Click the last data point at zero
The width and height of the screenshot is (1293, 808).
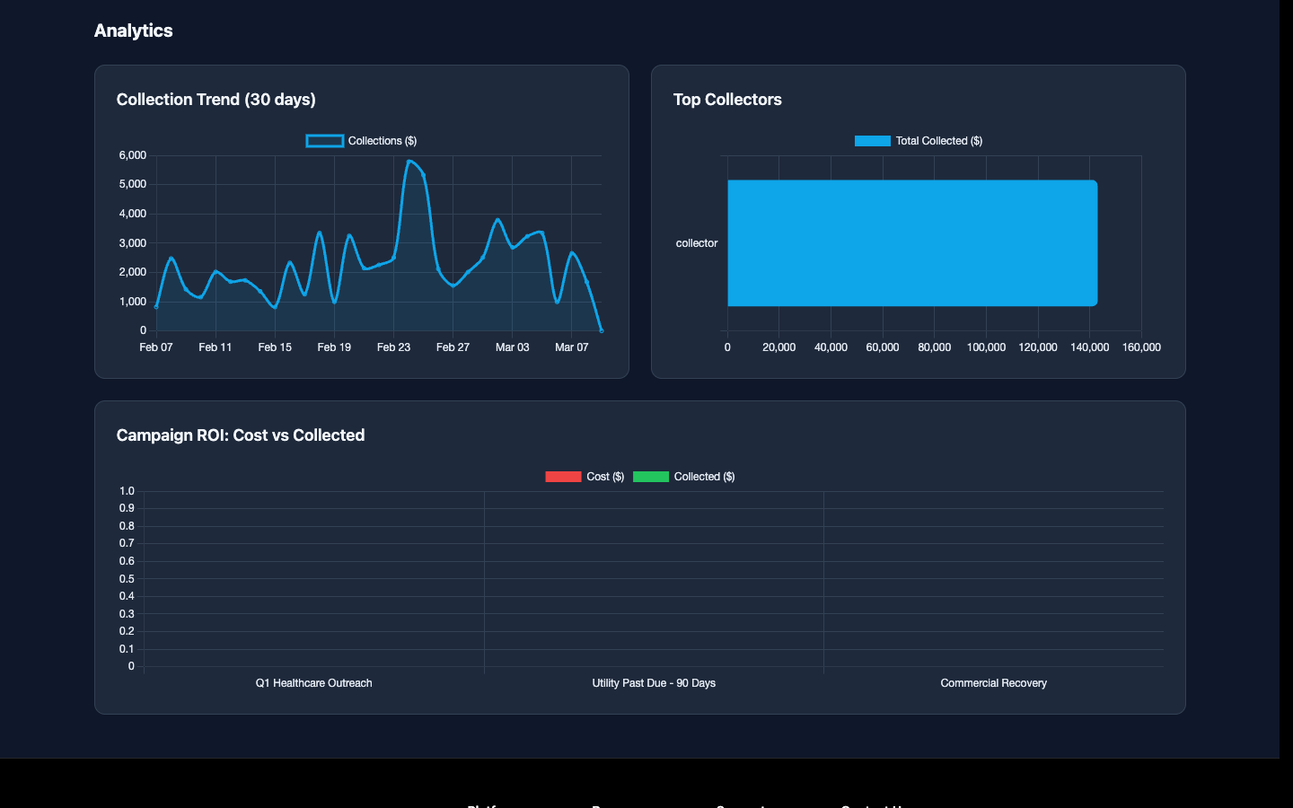[x=601, y=330]
